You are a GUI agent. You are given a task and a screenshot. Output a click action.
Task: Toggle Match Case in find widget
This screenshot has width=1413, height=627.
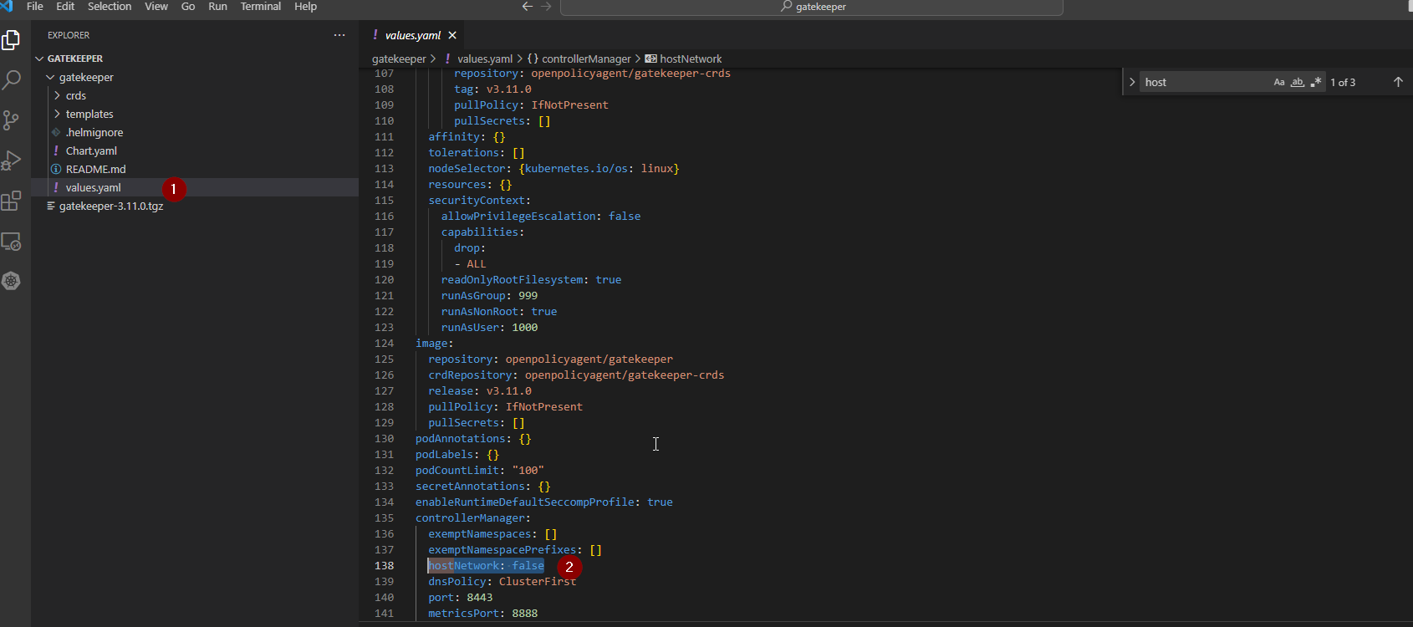[x=1279, y=82]
